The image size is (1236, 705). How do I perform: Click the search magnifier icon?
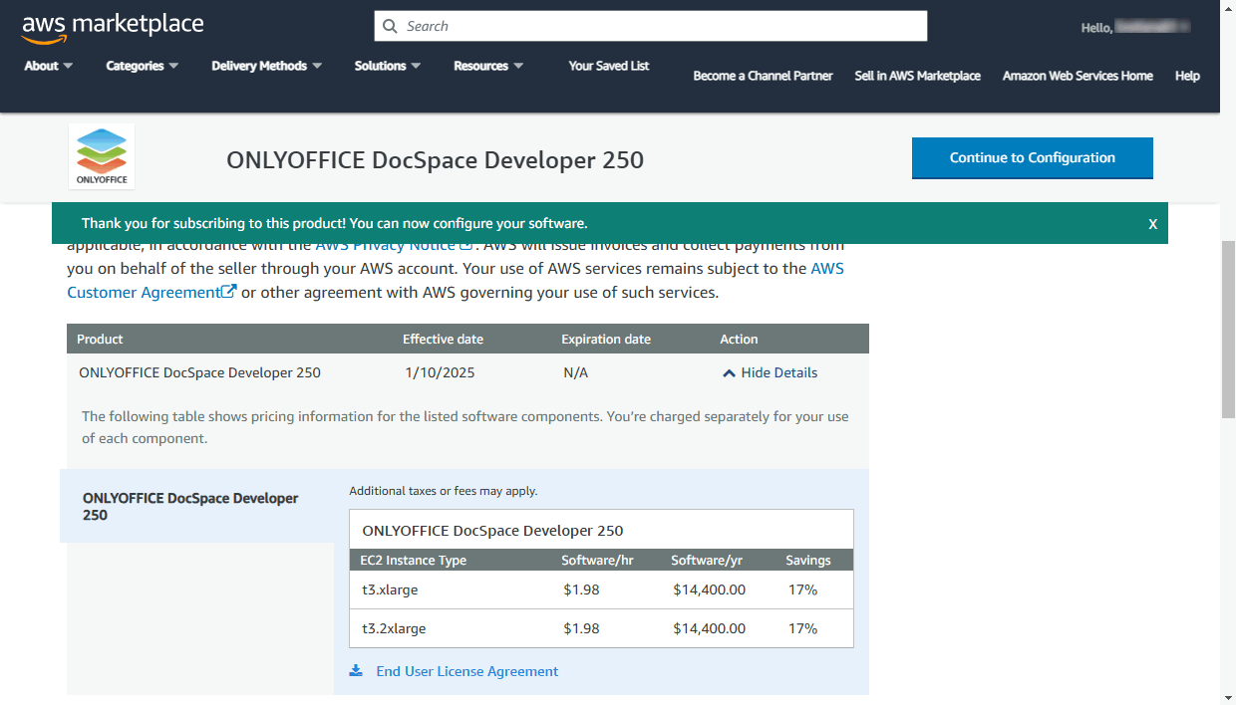pyautogui.click(x=390, y=27)
